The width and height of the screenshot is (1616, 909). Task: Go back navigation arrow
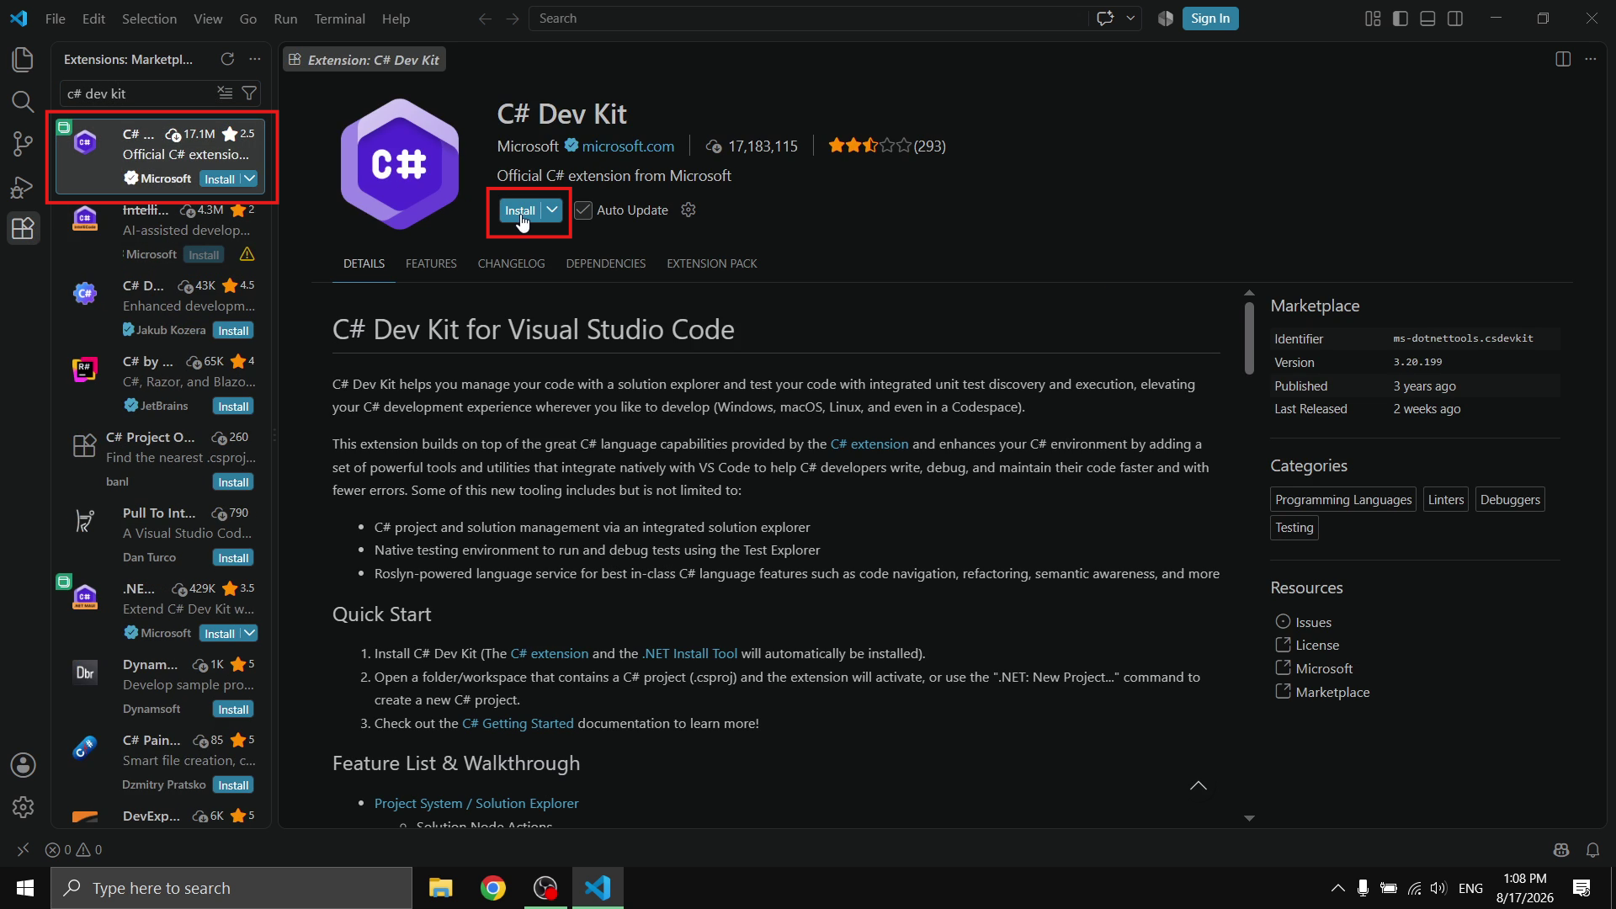pos(485,19)
